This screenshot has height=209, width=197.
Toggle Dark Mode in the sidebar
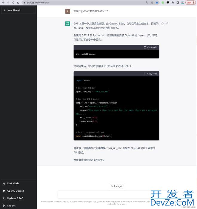click(x=19, y=184)
